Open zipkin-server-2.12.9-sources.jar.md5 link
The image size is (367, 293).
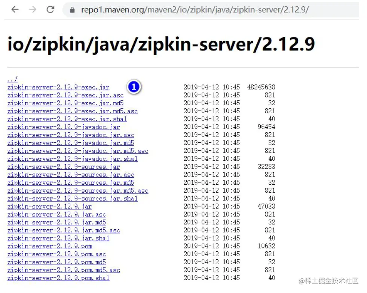point(71,183)
